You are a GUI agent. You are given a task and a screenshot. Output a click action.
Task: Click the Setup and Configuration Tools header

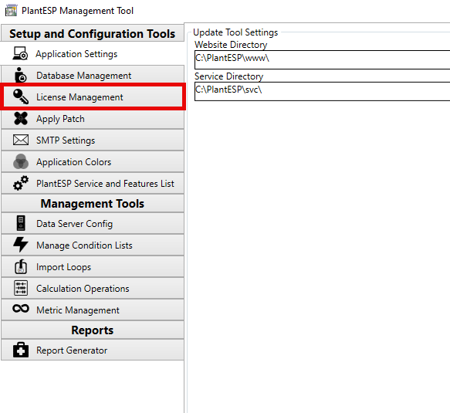[93, 33]
